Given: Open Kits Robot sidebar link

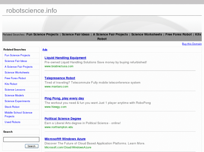Looking at the screenshot, I should pyautogui.click(x=11, y=84).
